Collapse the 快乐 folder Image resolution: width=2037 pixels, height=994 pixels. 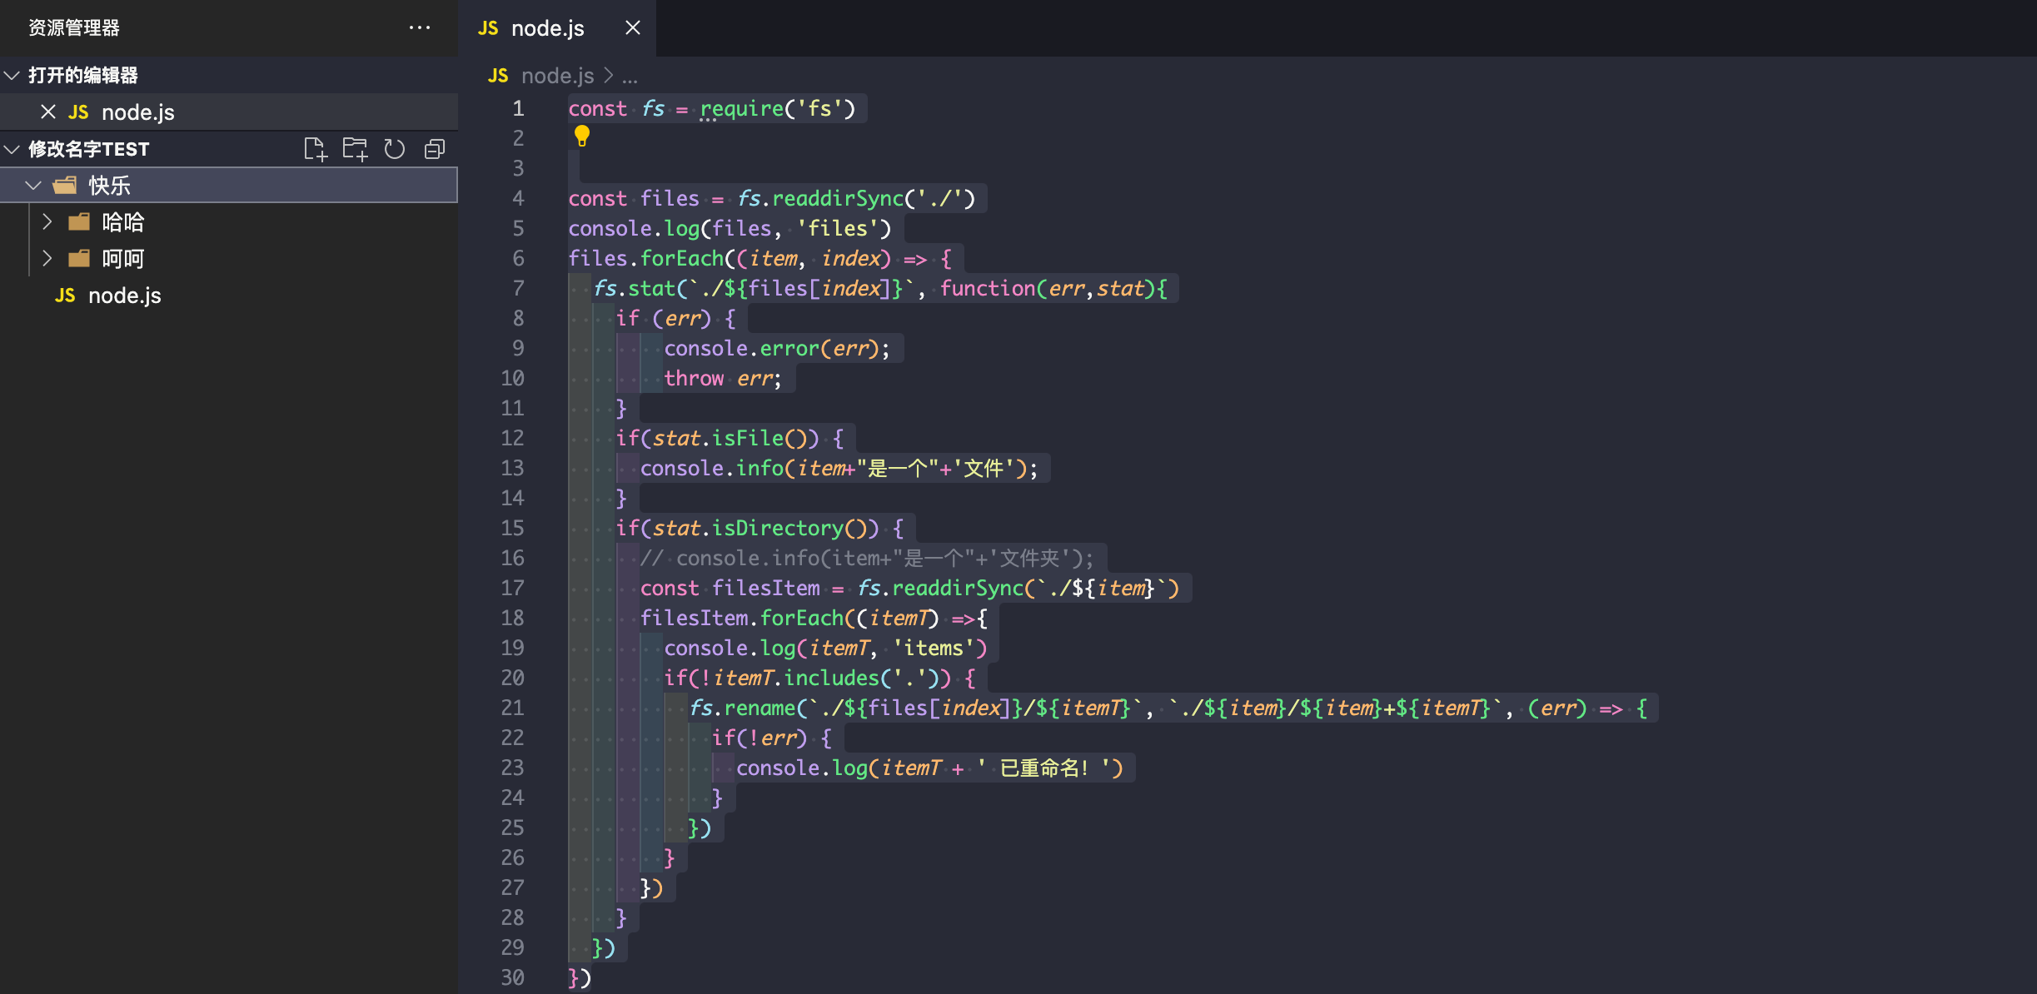pos(33,185)
